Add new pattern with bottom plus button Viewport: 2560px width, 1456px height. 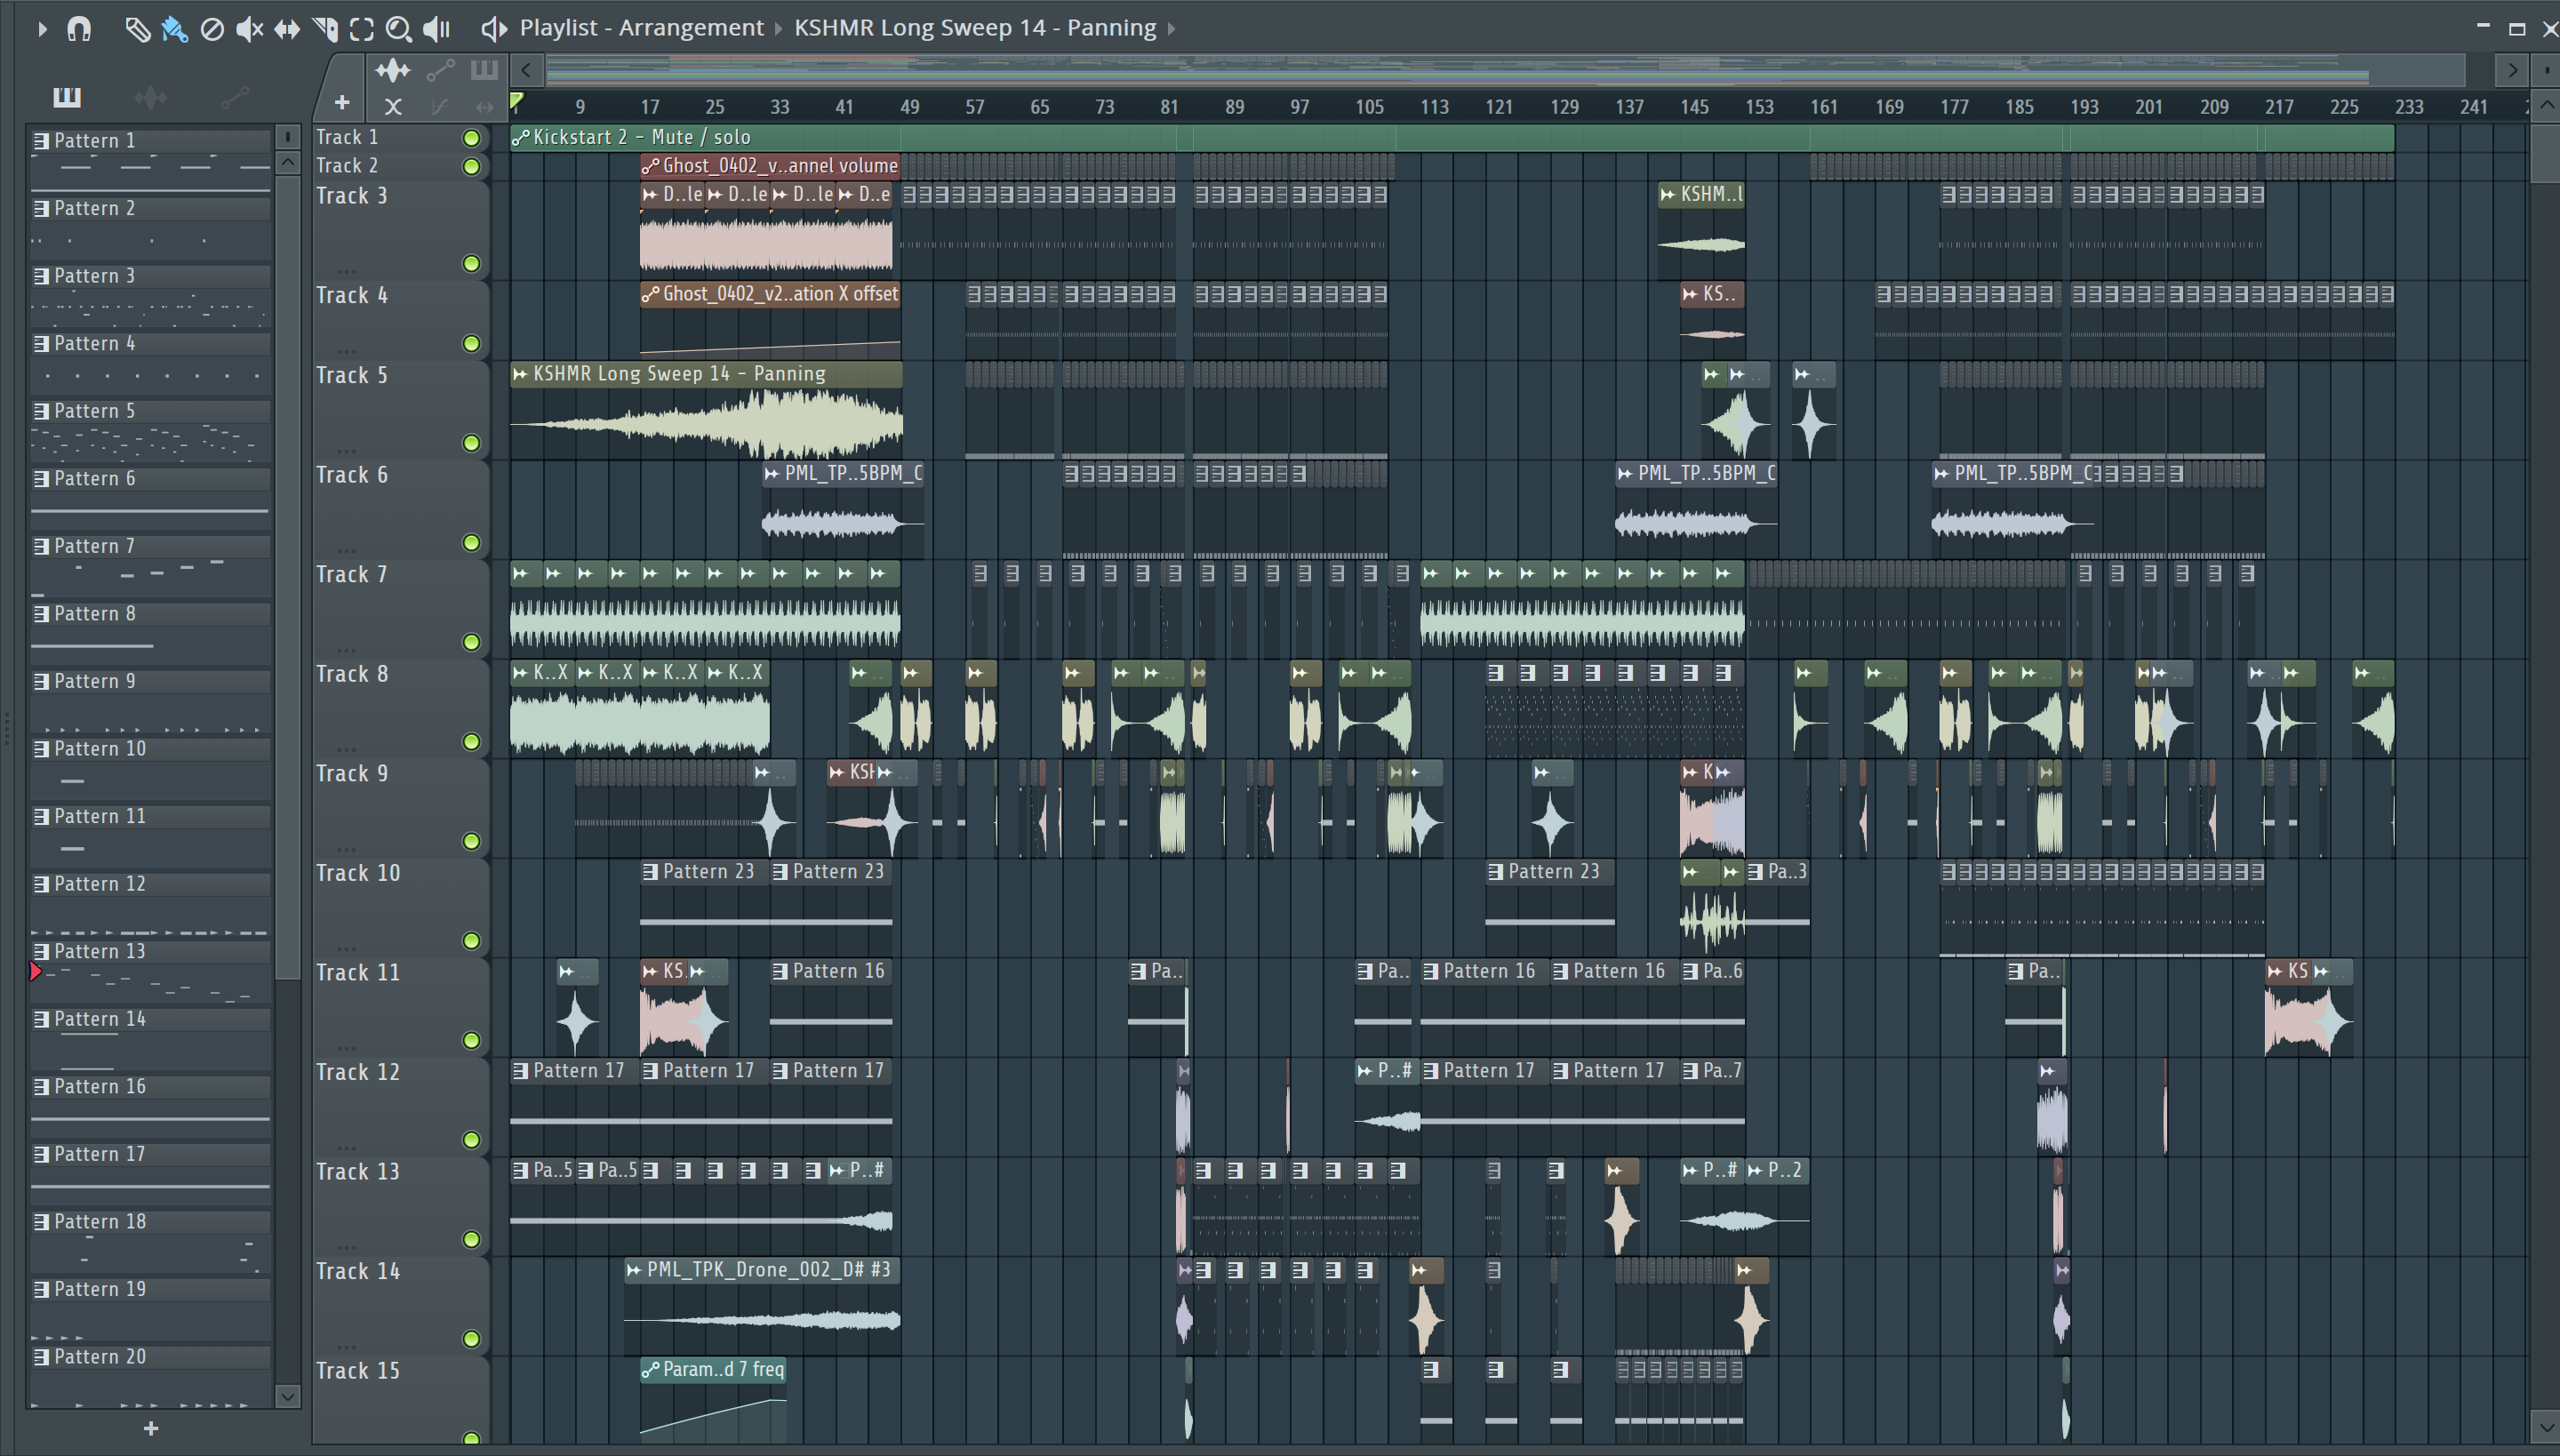(x=151, y=1428)
